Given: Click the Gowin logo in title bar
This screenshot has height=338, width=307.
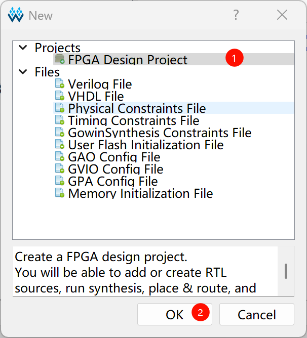Looking at the screenshot, I should click(16, 15).
